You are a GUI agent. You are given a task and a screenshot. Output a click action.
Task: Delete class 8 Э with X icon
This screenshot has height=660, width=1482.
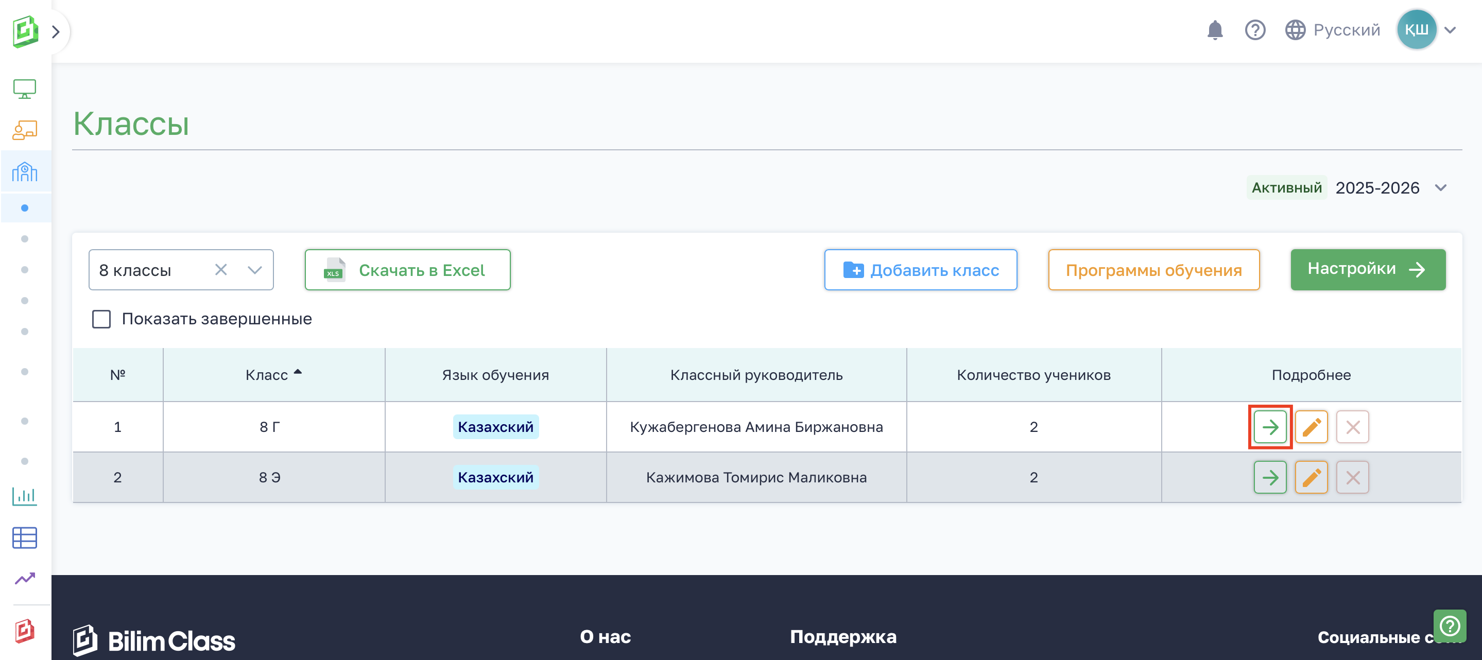point(1352,477)
